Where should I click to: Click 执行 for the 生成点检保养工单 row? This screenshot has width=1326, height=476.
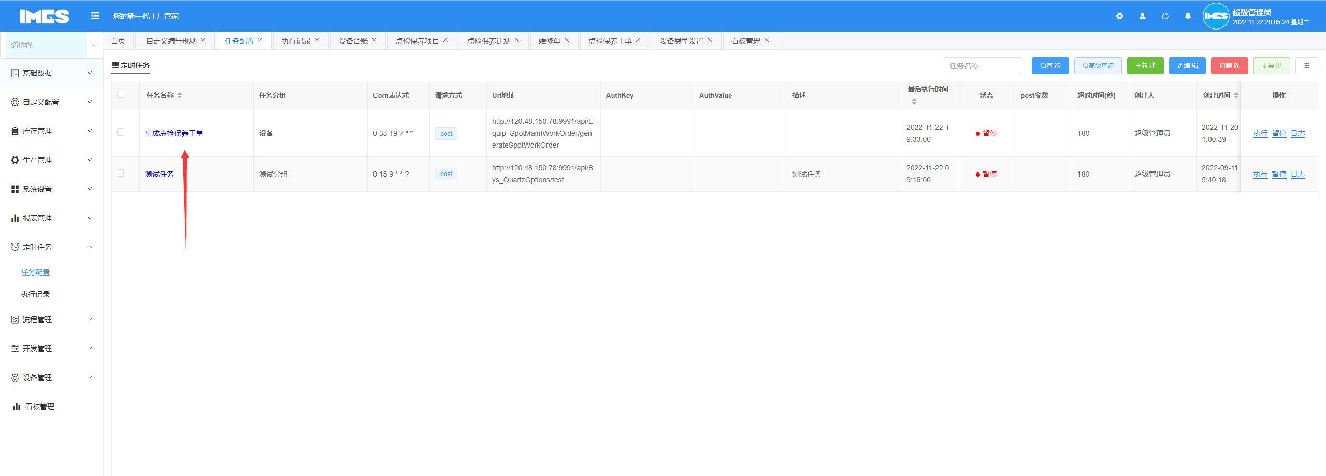point(1260,134)
